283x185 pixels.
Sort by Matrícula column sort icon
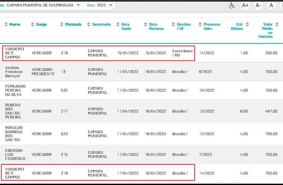tap(62, 24)
